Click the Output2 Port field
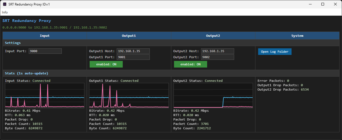This screenshot has height=140, width=342. [218, 57]
